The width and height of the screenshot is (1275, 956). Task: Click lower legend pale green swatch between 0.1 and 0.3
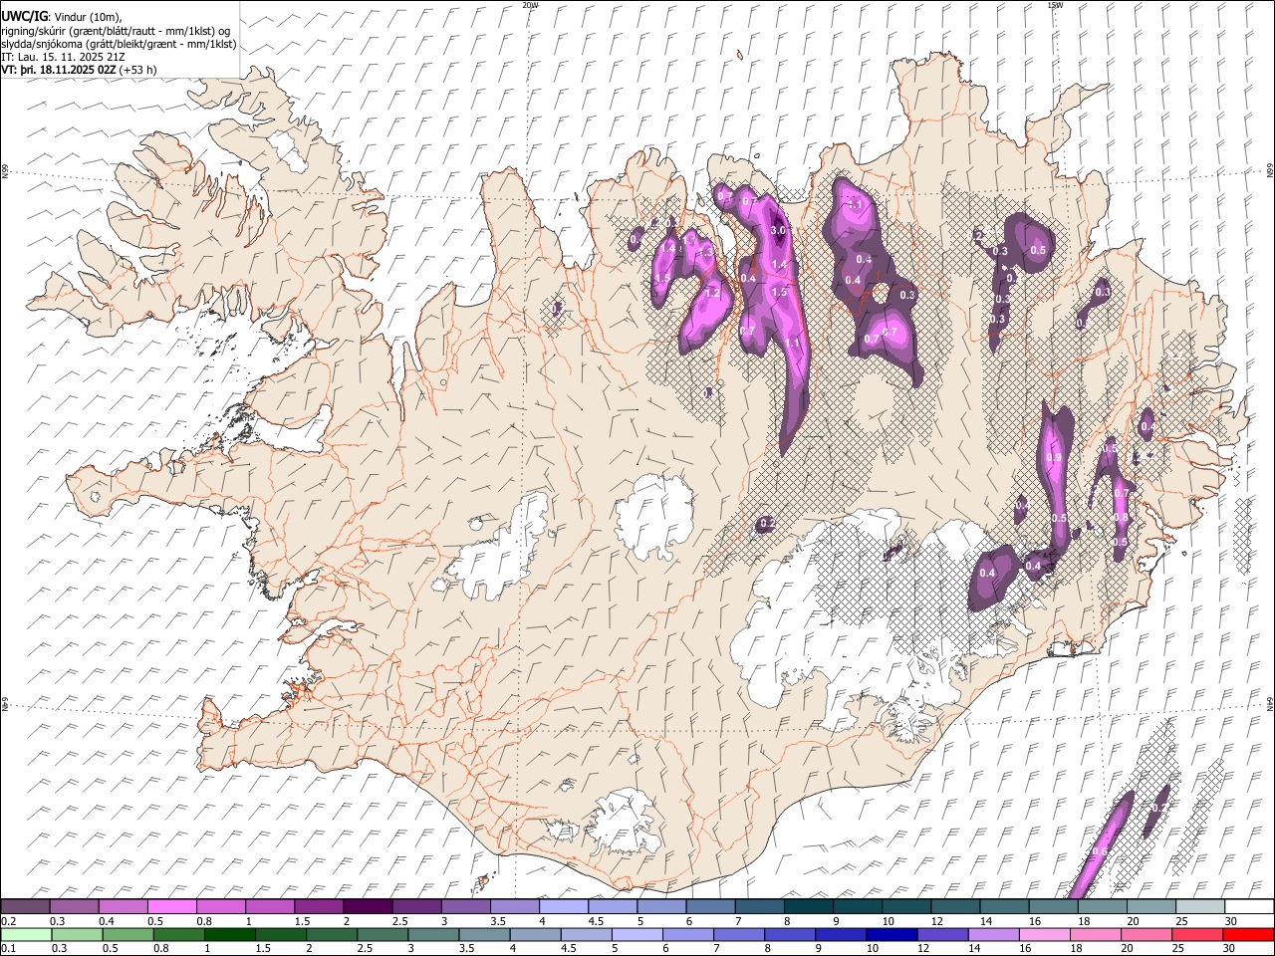pyautogui.click(x=26, y=934)
